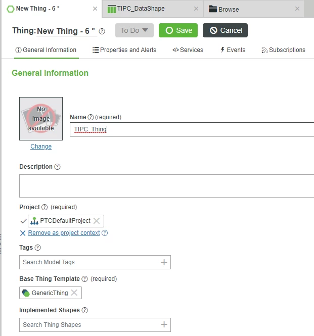314x336 pixels.
Task: Close the New Thing - 6 tab
Action: click(95, 9)
